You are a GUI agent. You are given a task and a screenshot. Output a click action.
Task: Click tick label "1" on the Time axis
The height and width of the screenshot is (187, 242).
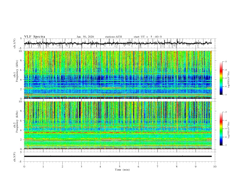43,167
